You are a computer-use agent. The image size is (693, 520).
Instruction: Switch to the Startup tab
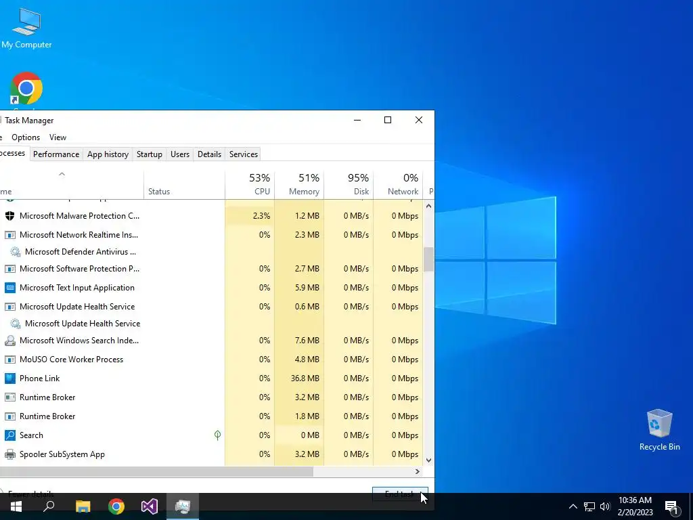pyautogui.click(x=150, y=154)
